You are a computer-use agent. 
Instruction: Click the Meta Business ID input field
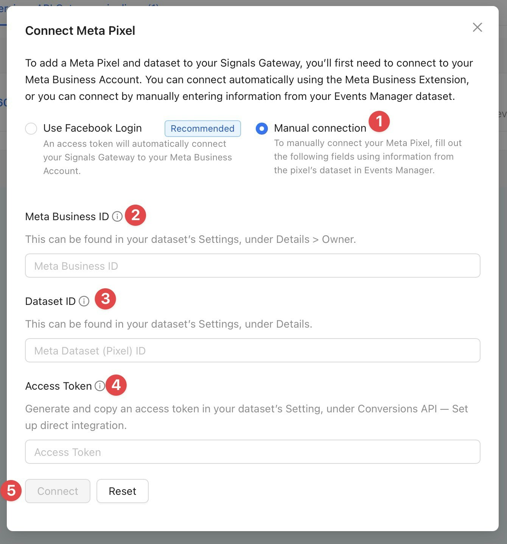[x=252, y=266]
